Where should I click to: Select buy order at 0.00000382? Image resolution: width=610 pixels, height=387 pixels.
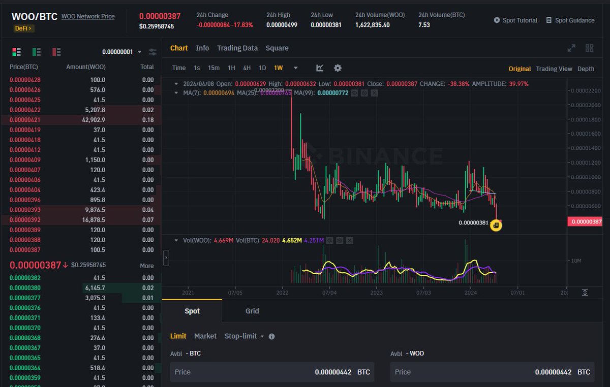pyautogui.click(x=81, y=278)
